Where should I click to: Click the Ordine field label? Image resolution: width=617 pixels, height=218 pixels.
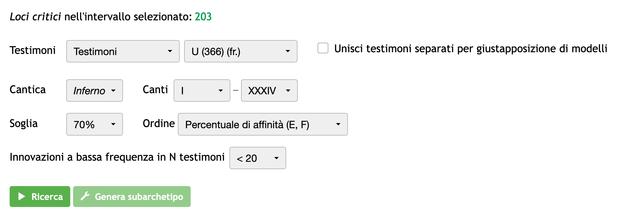click(159, 123)
